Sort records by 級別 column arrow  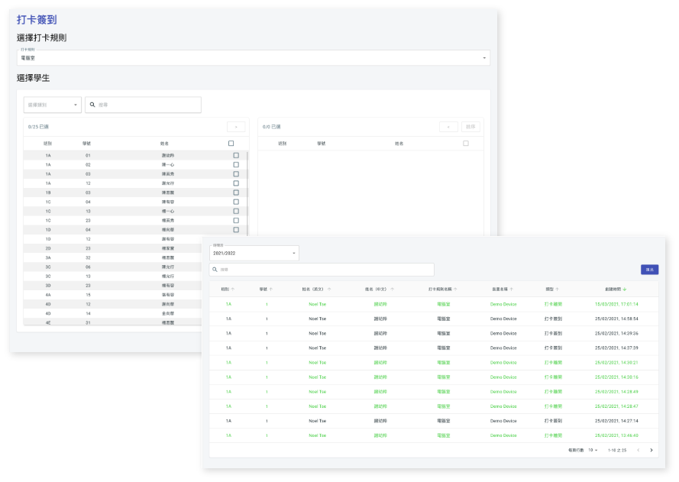coord(233,290)
